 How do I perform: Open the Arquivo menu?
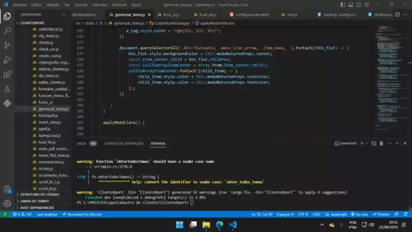[20, 5]
